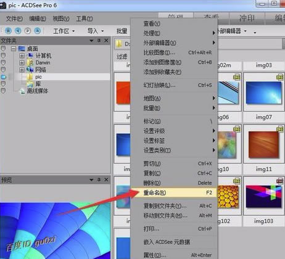Expand the 计算机 tree node

click(22, 55)
